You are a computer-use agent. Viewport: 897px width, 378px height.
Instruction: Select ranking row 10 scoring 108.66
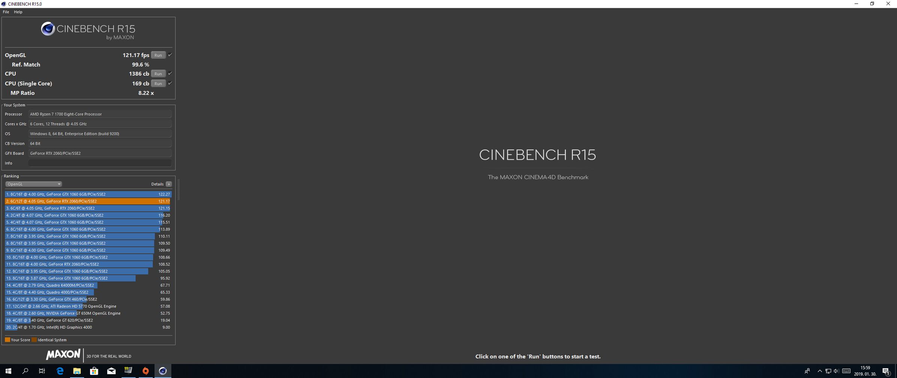click(x=88, y=257)
